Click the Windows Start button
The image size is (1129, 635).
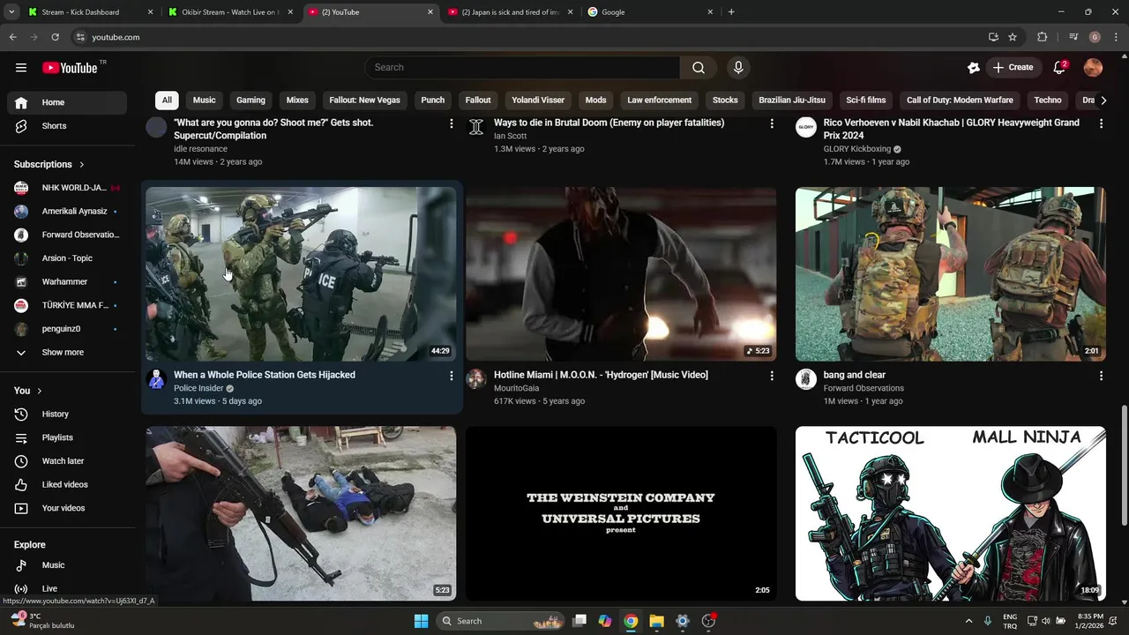pyautogui.click(x=421, y=621)
